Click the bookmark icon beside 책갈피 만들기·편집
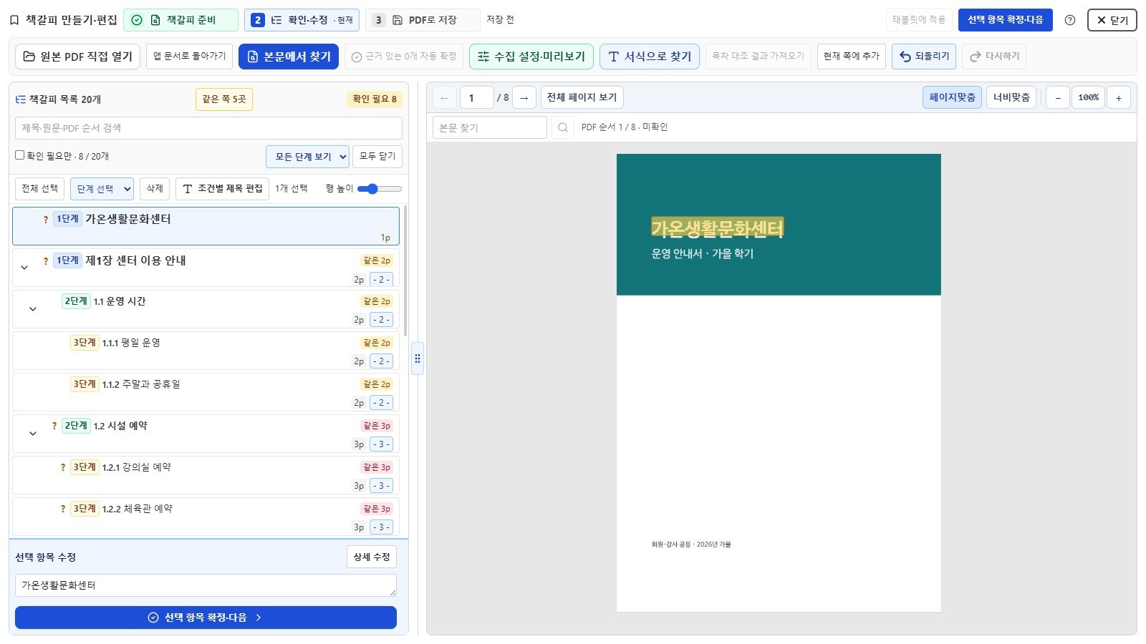 [14, 20]
